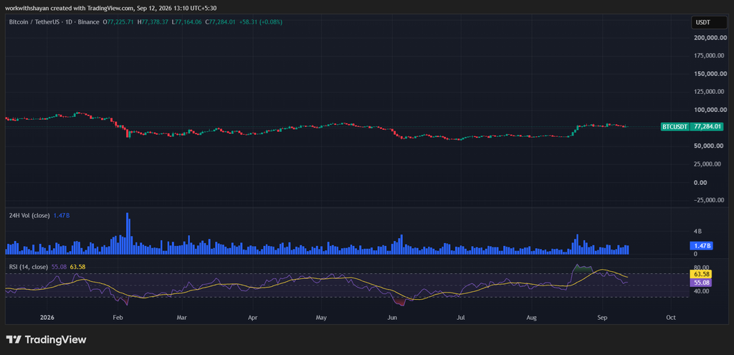Click the Aug time axis label

pyautogui.click(x=531, y=318)
